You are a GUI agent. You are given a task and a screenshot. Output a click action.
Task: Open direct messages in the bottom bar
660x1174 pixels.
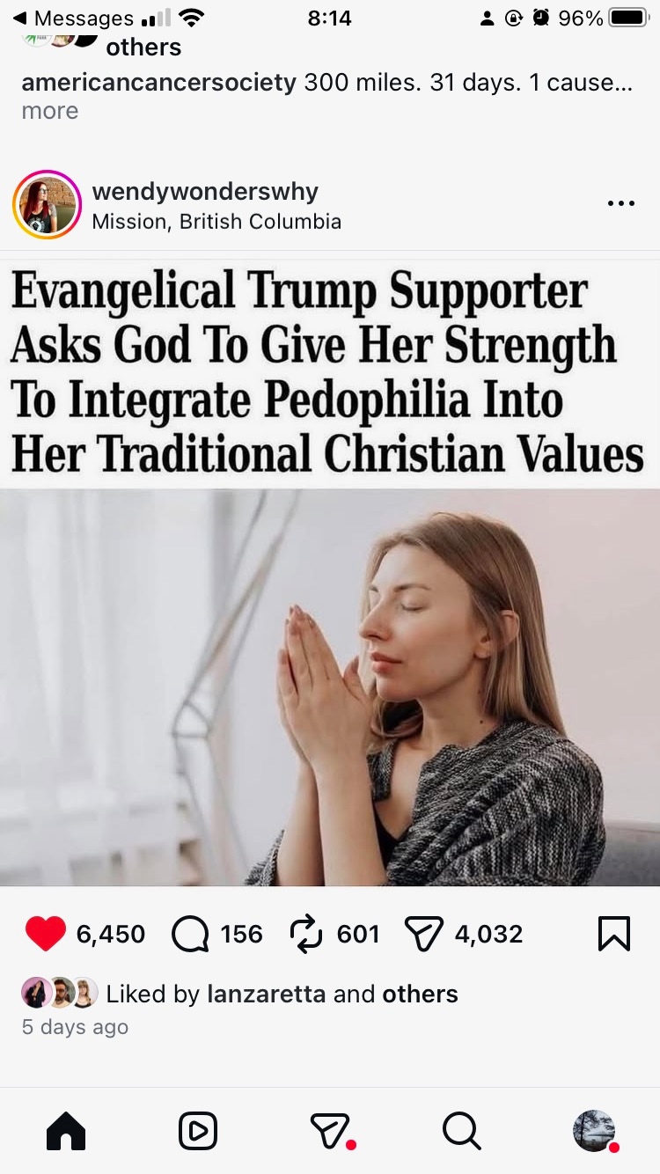[x=330, y=1131]
